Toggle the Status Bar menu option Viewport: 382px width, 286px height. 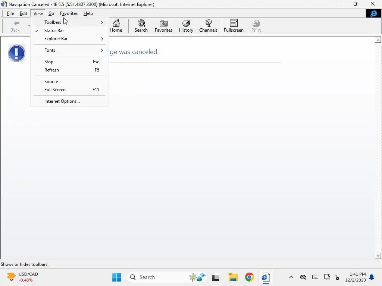coord(69,31)
